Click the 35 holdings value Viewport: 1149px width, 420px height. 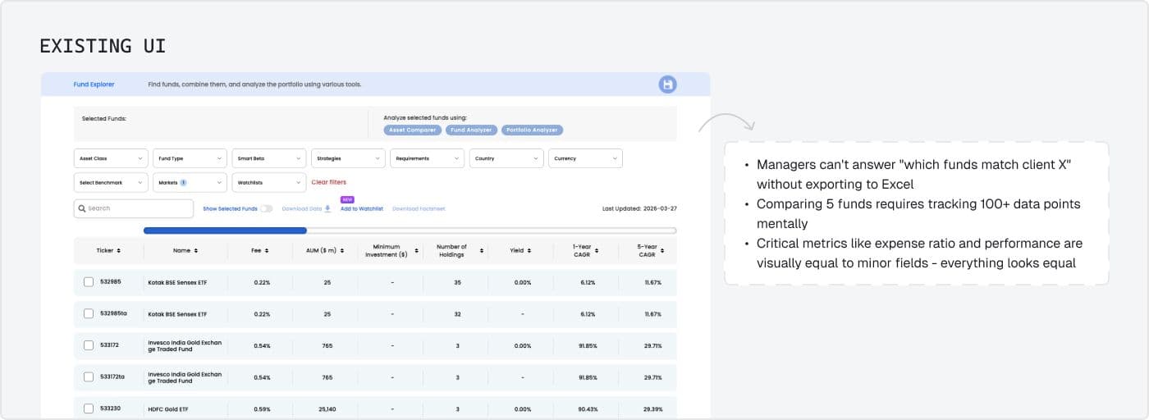pyautogui.click(x=457, y=282)
